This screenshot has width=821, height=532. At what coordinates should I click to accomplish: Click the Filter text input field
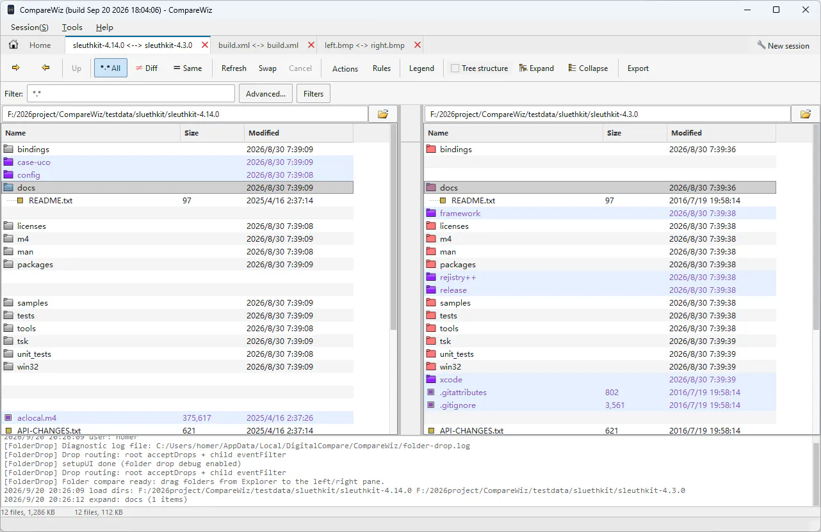coord(131,93)
